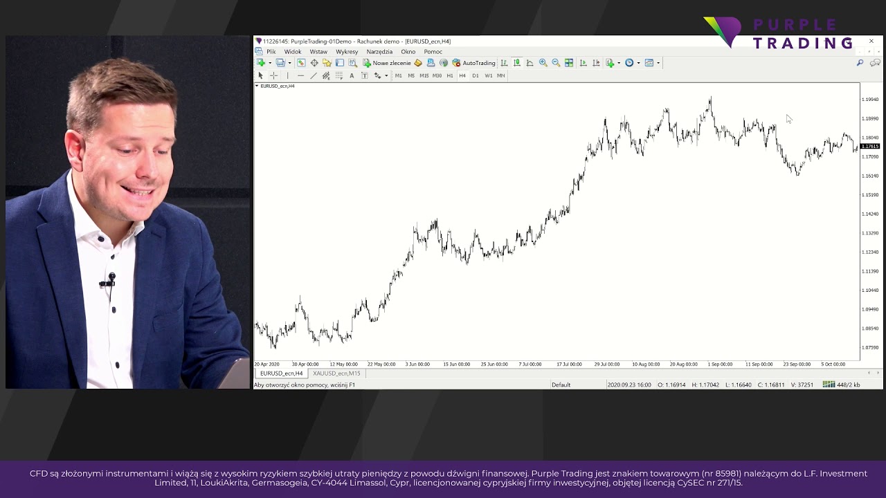Click the 448/2 kb connection status
The height and width of the screenshot is (498, 886).
(x=842, y=385)
